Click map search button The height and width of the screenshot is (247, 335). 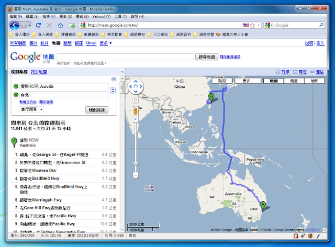[207, 57]
